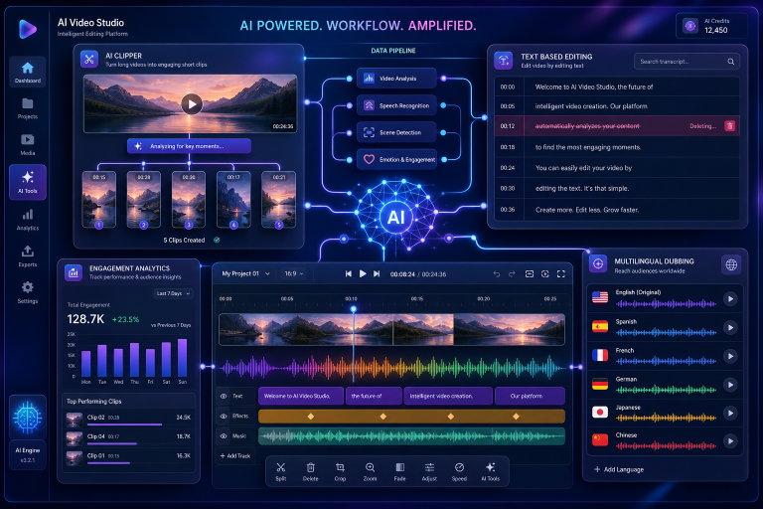Viewport: 763px width, 509px height.
Task: Toggle visibility of the Effects track
Action: point(224,416)
